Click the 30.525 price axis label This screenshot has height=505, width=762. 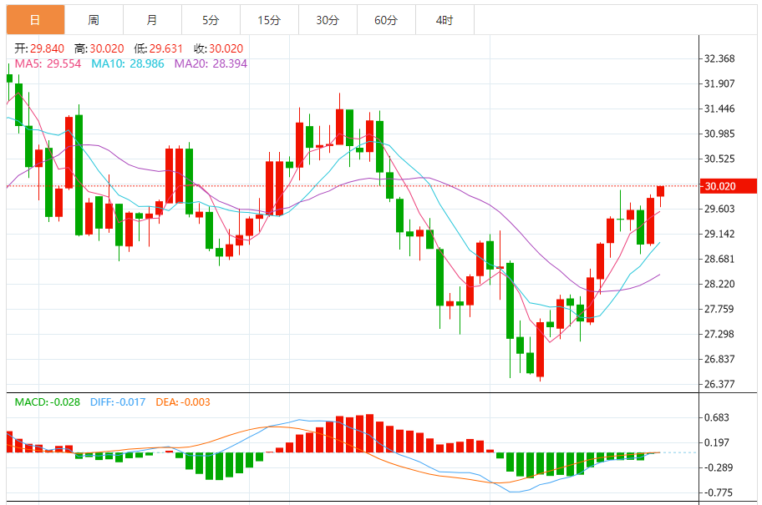[719, 159]
